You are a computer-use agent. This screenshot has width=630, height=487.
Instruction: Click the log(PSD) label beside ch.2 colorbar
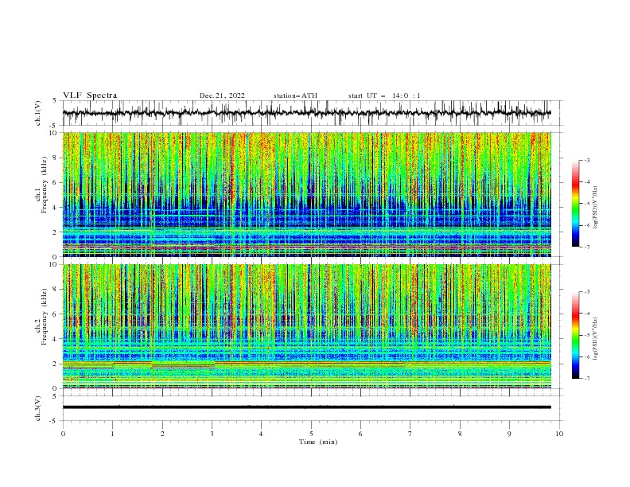(x=596, y=339)
